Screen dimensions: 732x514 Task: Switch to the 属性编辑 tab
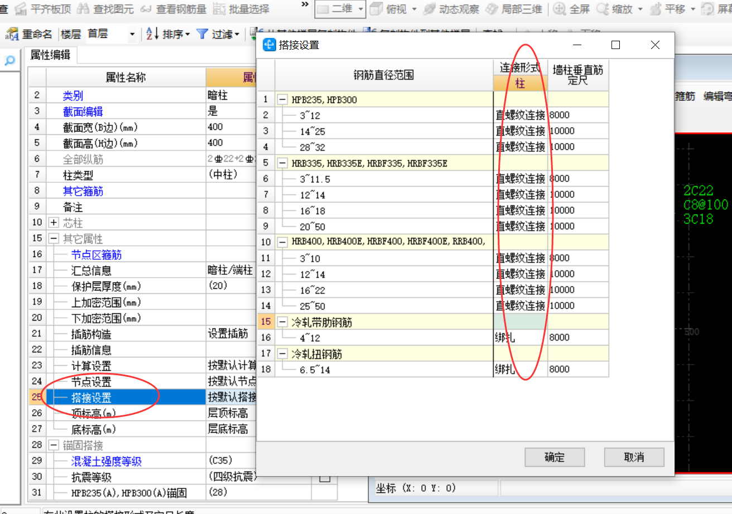tap(50, 55)
